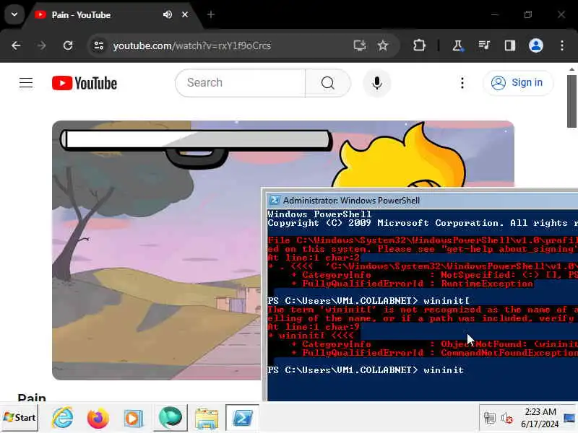Switch to PowerShell taskbar button
This screenshot has height=433, width=578.
coord(242,418)
